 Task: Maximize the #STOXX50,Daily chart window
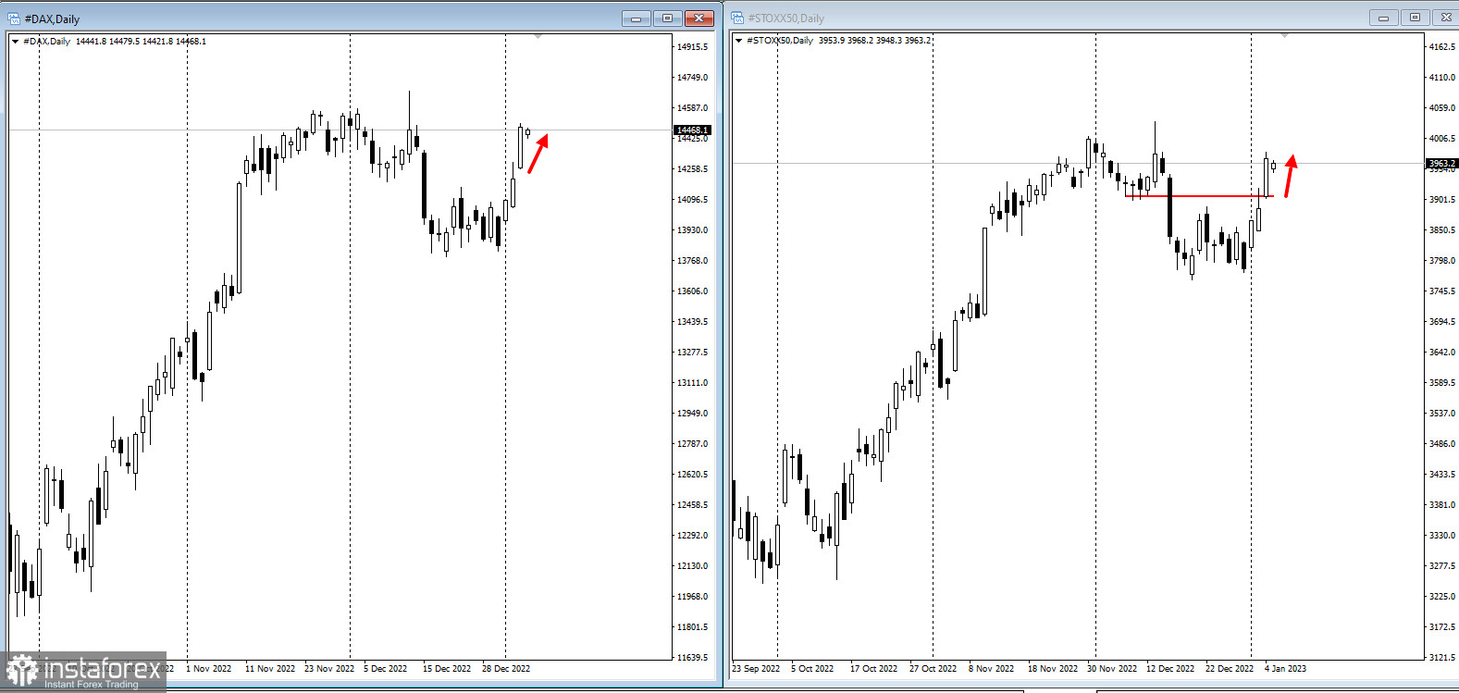click(x=1415, y=18)
